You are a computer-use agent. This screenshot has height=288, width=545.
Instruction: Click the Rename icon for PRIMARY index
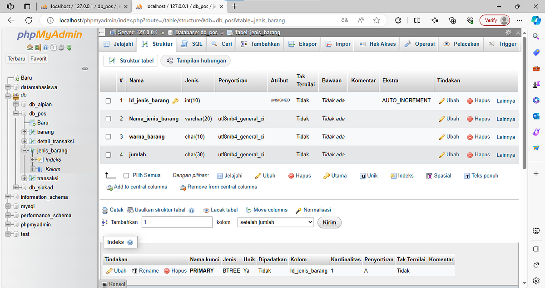click(x=134, y=271)
